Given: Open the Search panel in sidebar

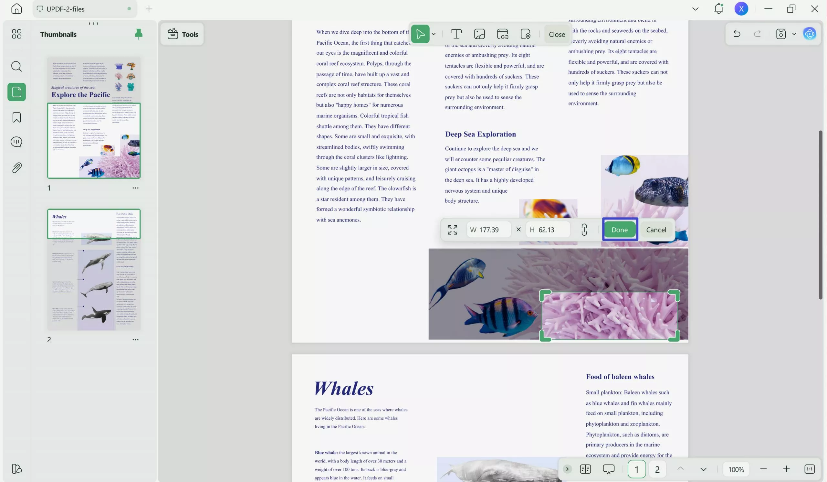Looking at the screenshot, I should coord(16,67).
